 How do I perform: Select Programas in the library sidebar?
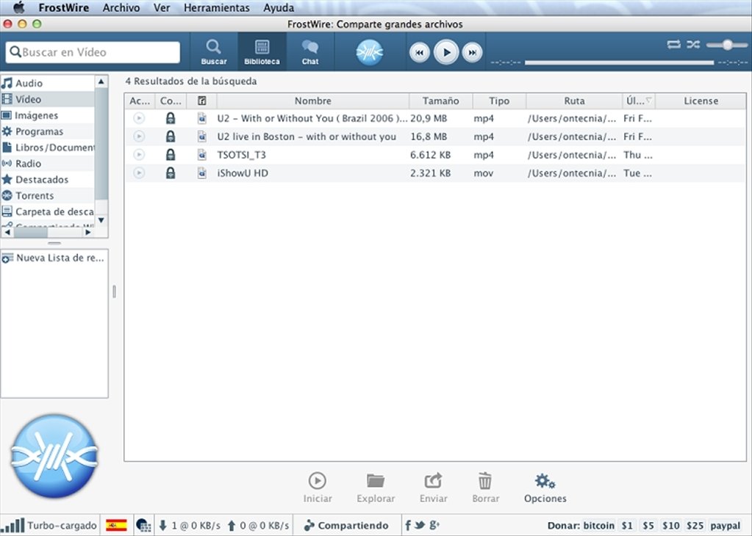tap(48, 131)
